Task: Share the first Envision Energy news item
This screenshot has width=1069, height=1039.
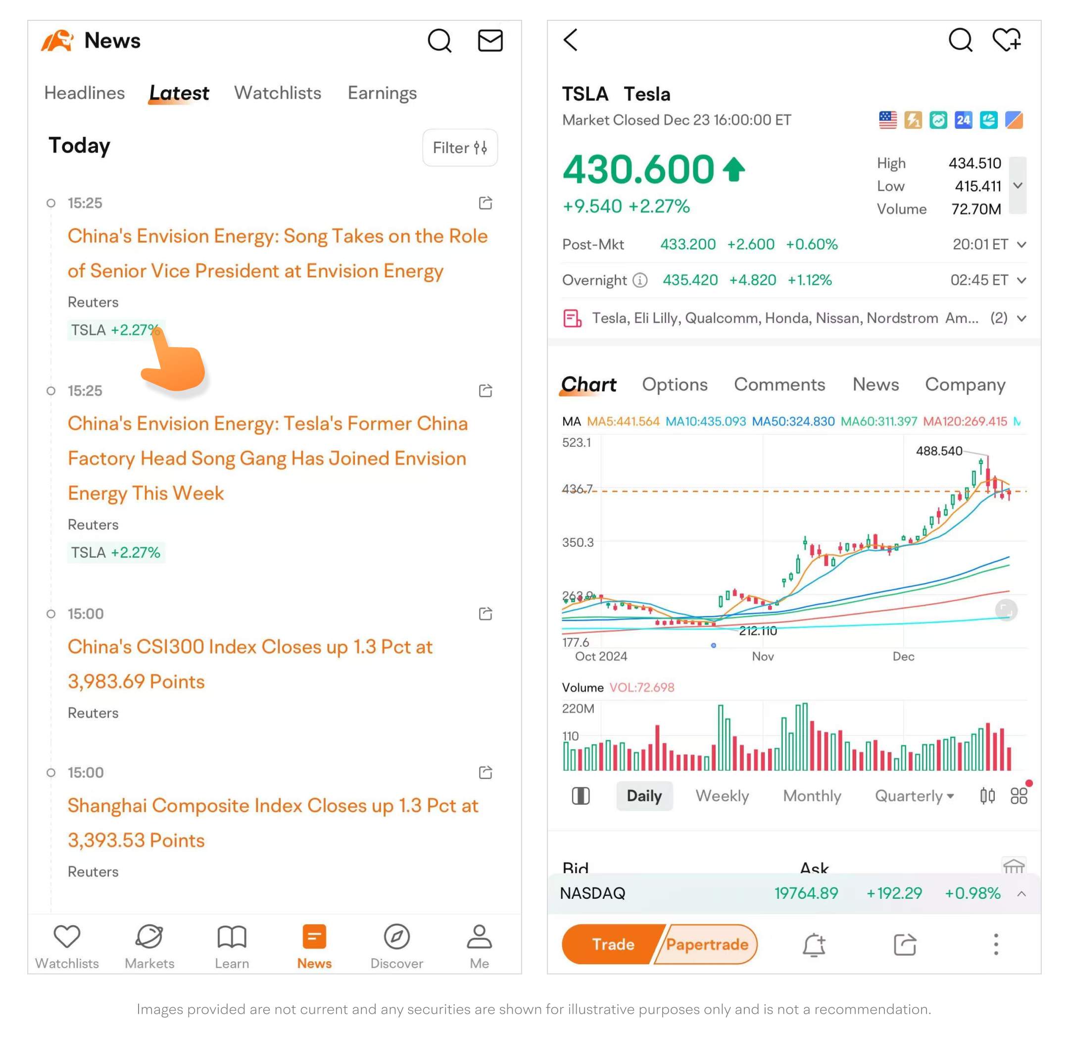Action: [x=486, y=203]
